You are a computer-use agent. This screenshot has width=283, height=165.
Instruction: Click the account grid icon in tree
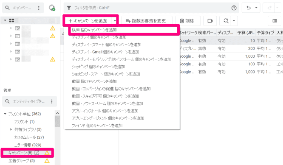(x=11, y=20)
